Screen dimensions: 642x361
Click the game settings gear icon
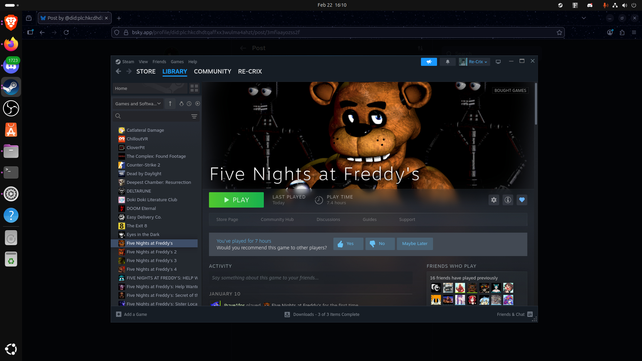click(494, 200)
